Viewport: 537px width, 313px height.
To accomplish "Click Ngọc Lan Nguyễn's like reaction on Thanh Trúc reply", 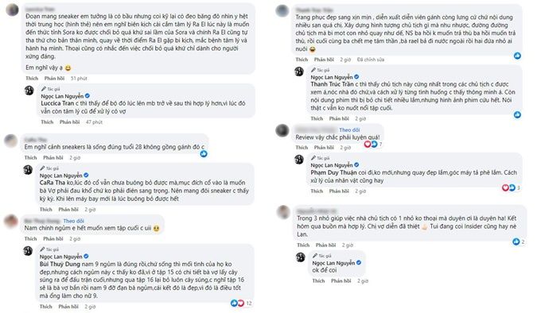I will (x=517, y=114).
